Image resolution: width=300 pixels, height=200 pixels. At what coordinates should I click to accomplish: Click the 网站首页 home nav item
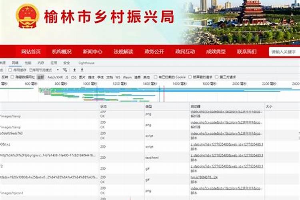pos(31,52)
